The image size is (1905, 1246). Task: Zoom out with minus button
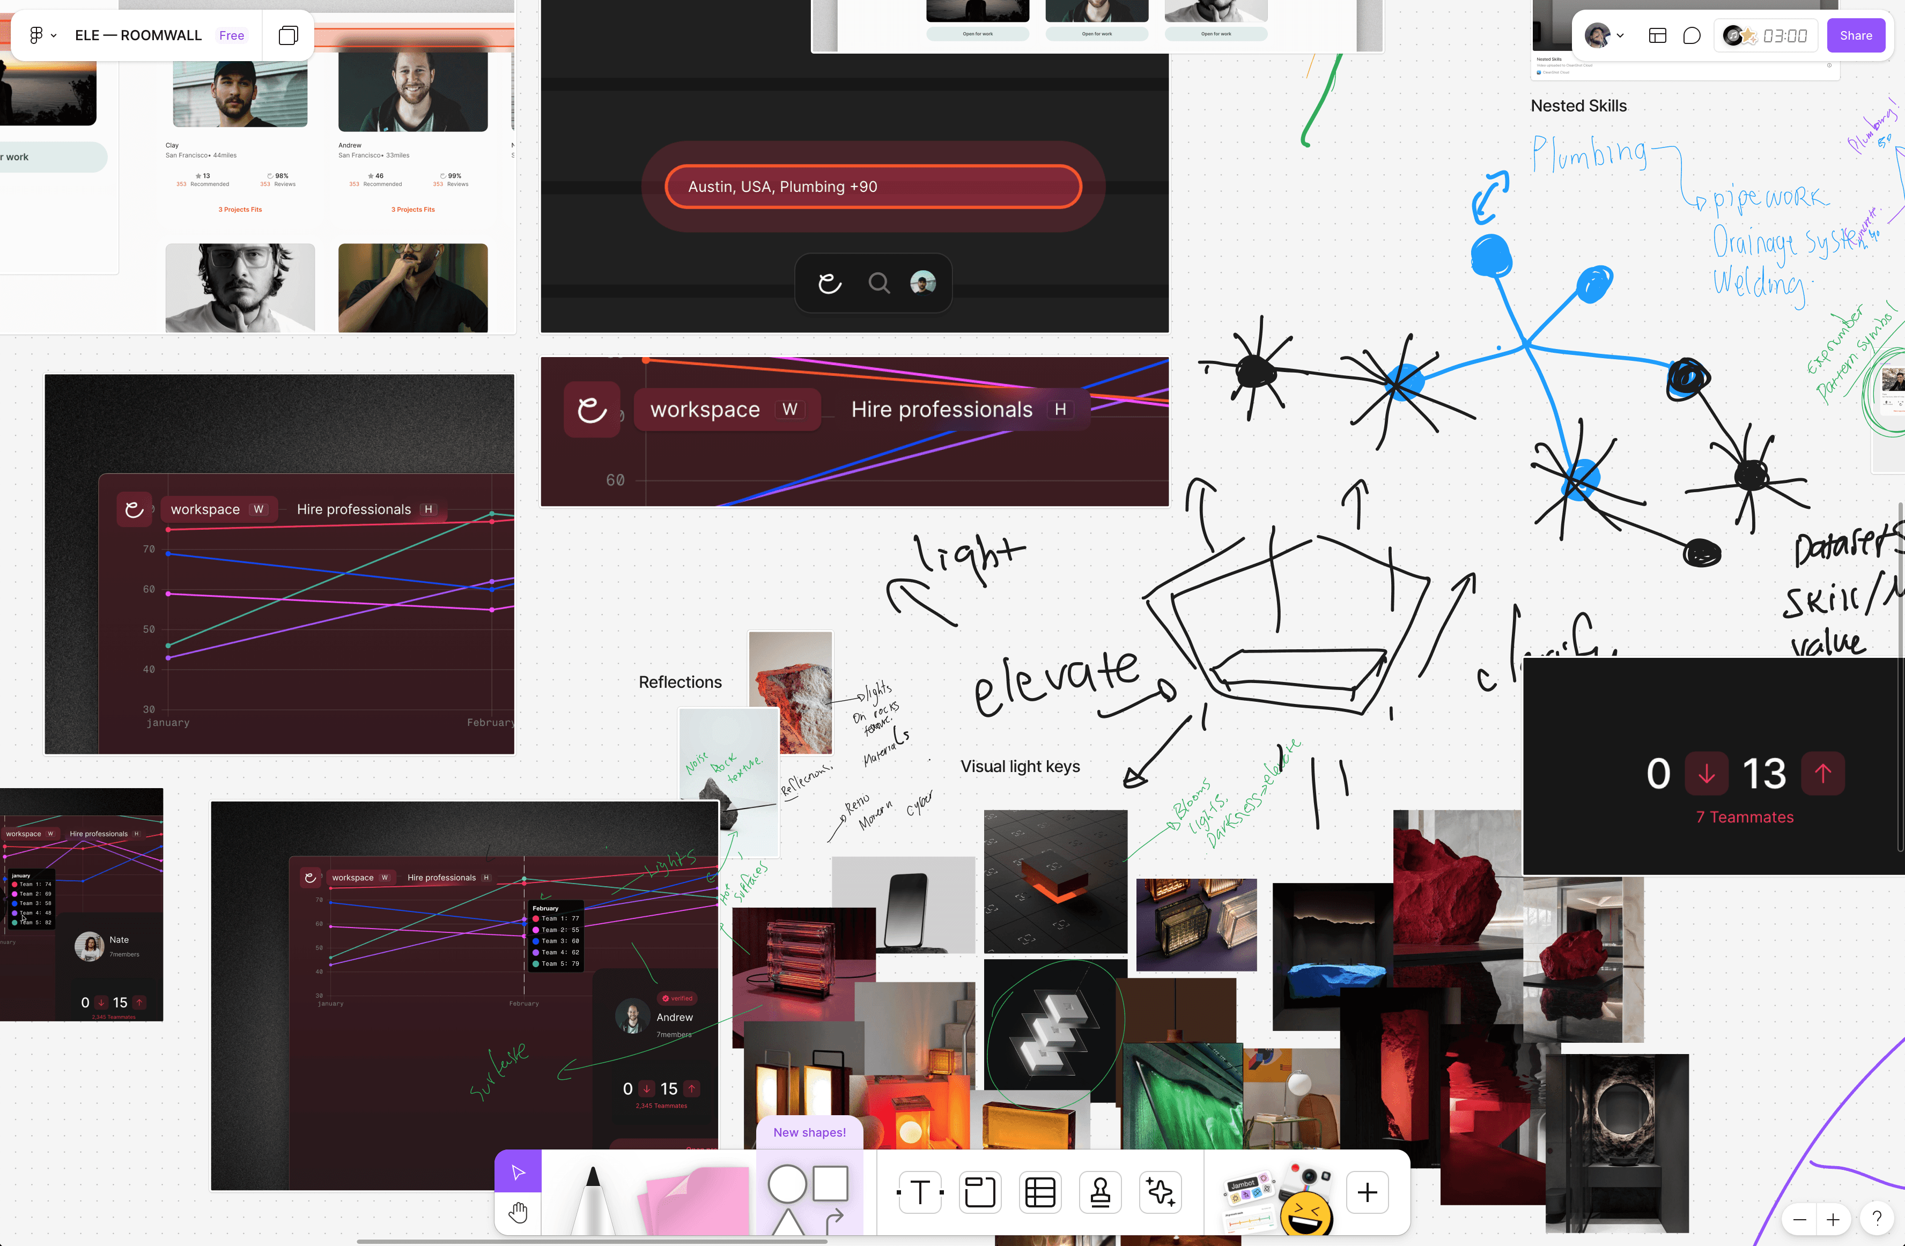pos(1800,1220)
